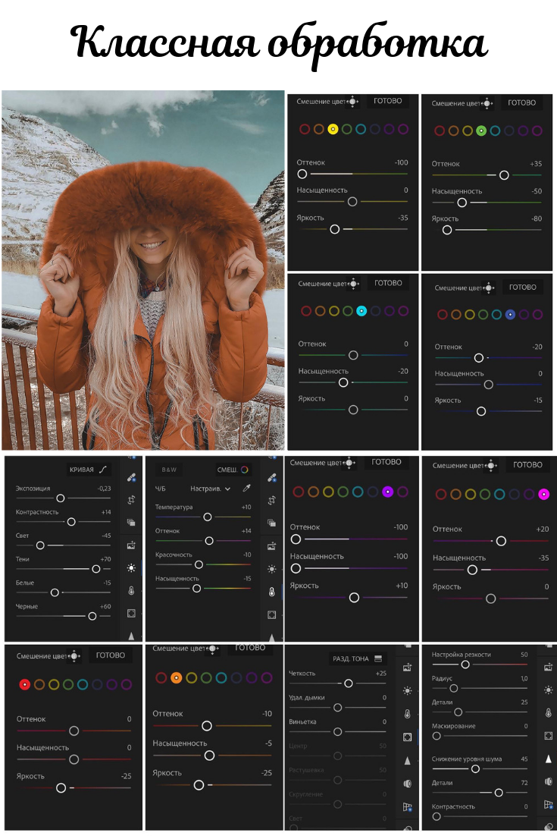The height and width of the screenshot is (836, 557).
Task: Tap auto-enhance picture icon beside Температура panel
Action: click(x=271, y=546)
